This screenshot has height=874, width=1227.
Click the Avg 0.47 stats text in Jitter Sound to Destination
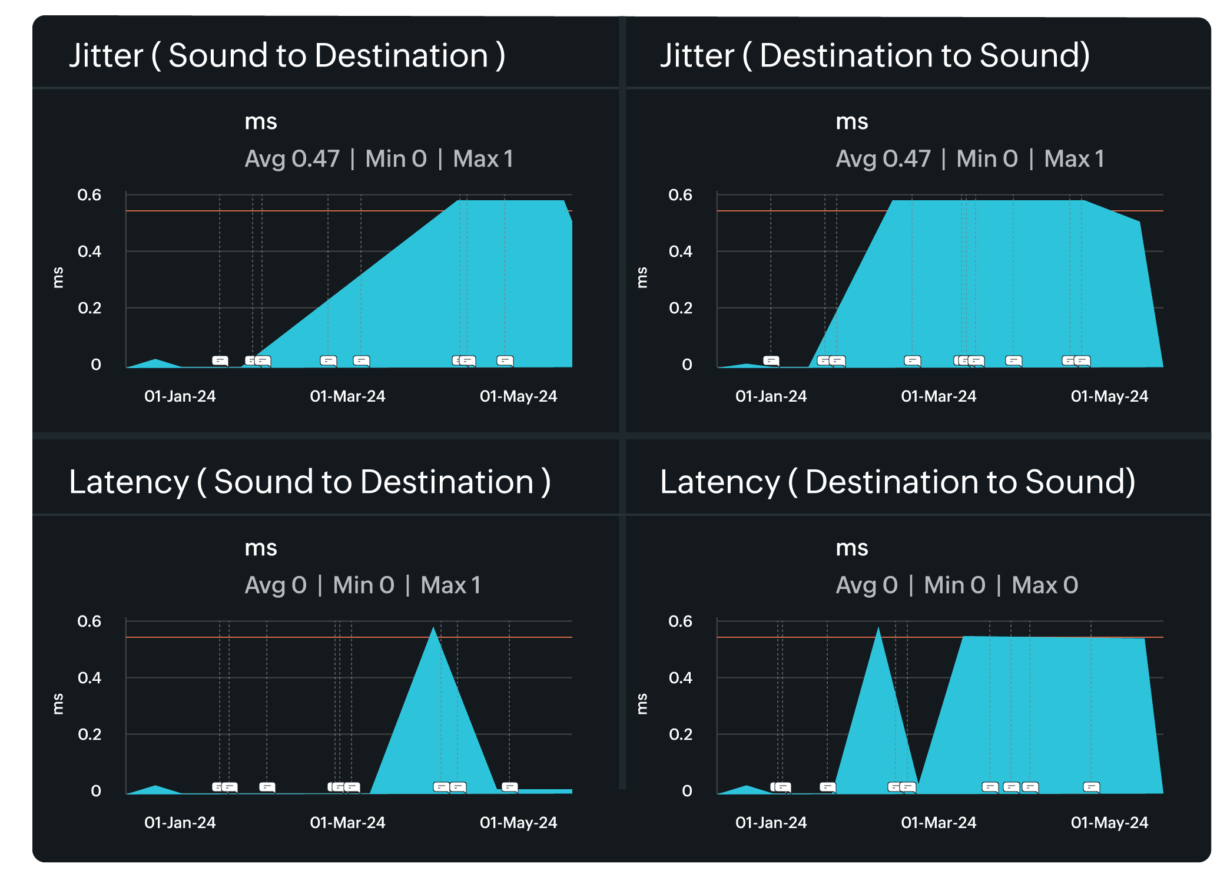coord(292,159)
